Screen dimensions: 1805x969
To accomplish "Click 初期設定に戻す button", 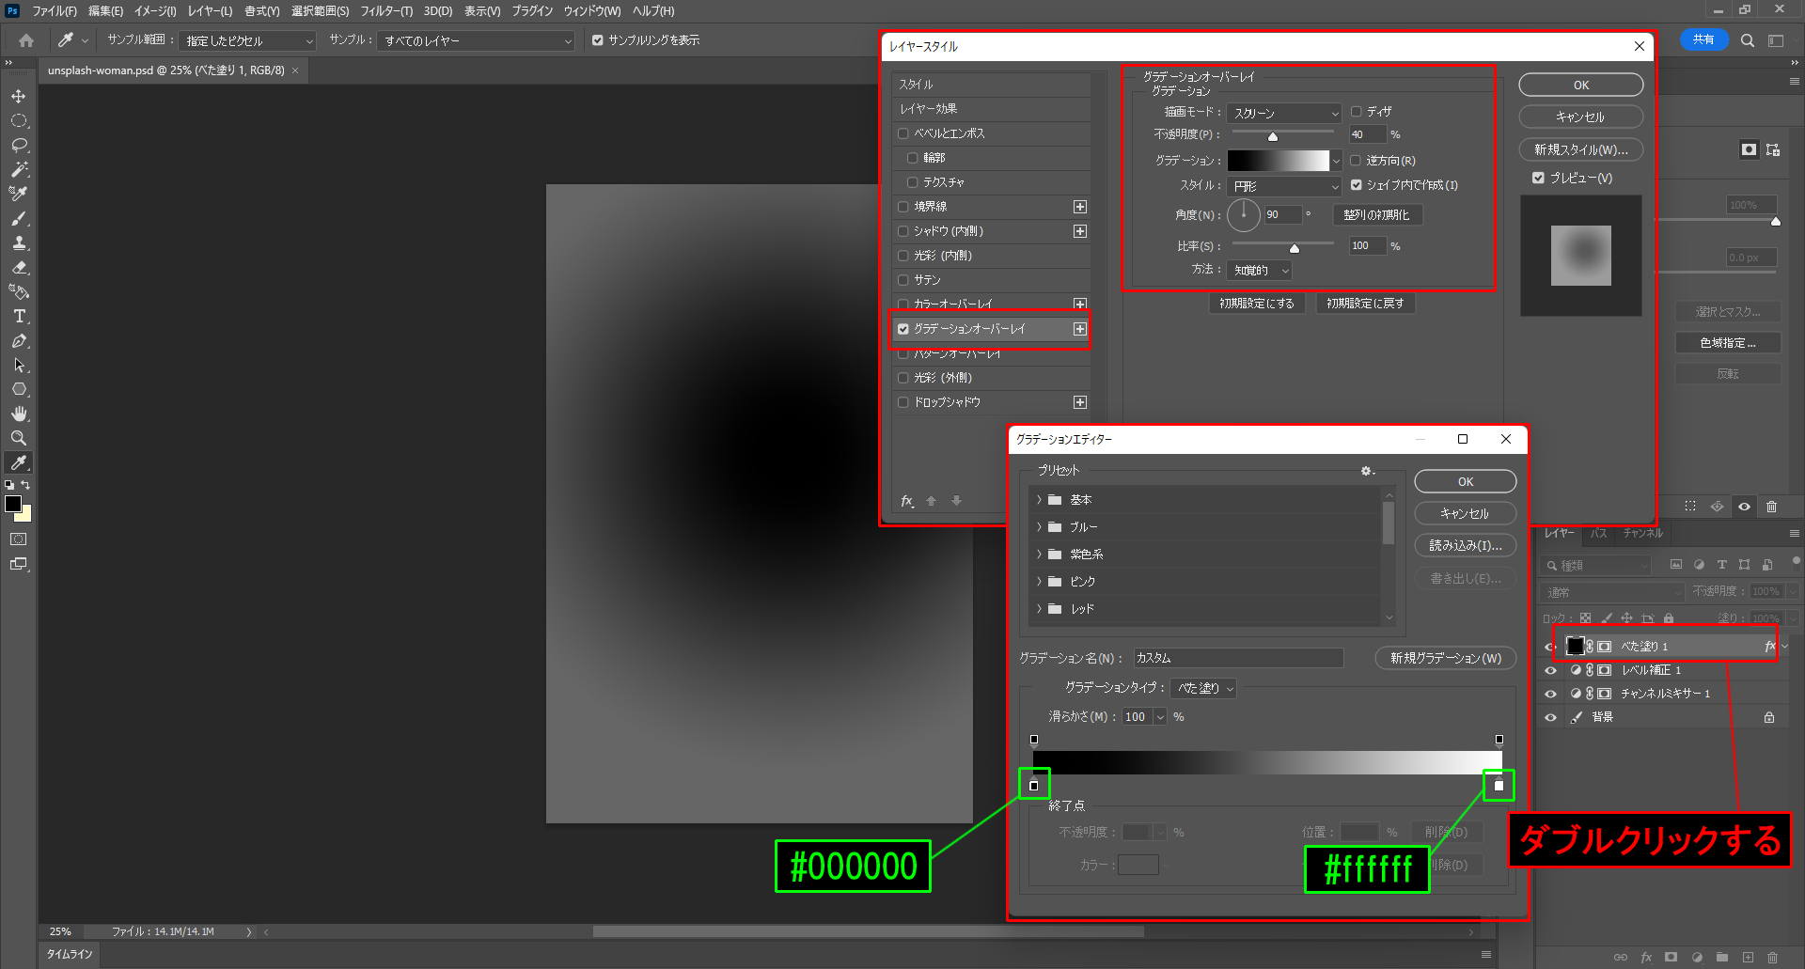I will click(1365, 304).
